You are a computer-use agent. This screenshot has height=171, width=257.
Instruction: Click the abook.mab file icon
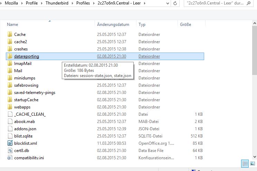10,122
